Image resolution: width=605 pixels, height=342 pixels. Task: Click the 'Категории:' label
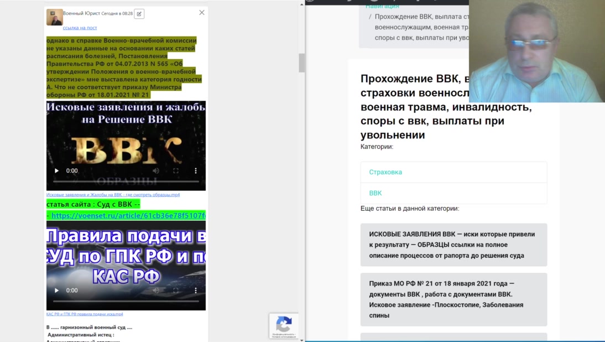coord(377,147)
